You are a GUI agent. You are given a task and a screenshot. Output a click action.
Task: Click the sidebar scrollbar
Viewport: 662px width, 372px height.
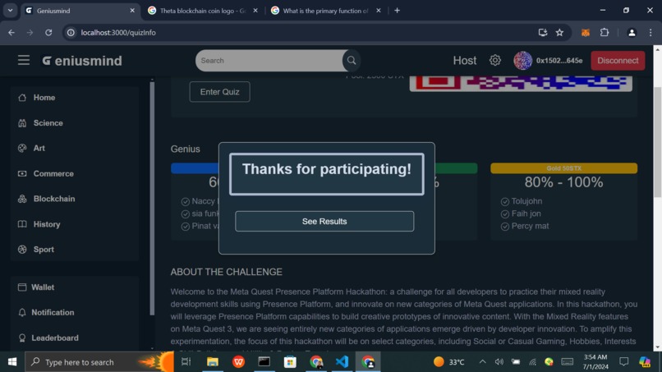point(152,199)
